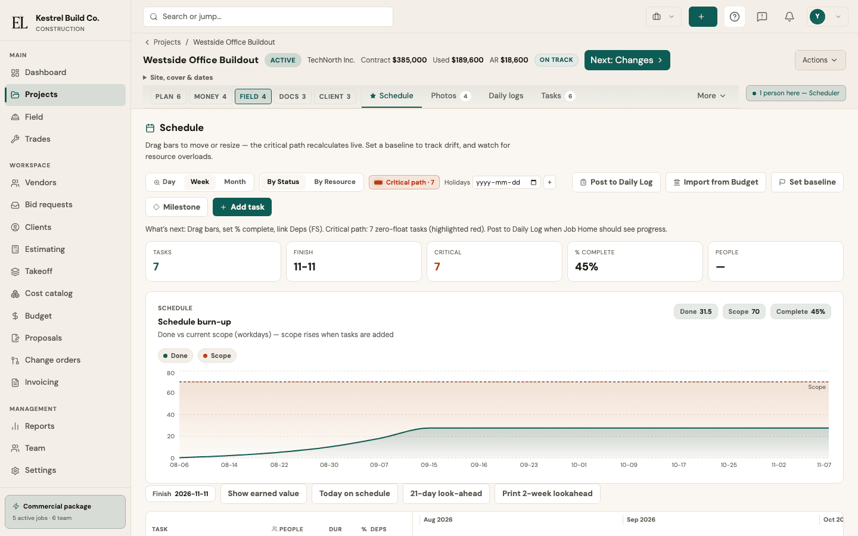This screenshot has width=858, height=536.
Task: Group the schedule By Status
Action: coord(283,182)
